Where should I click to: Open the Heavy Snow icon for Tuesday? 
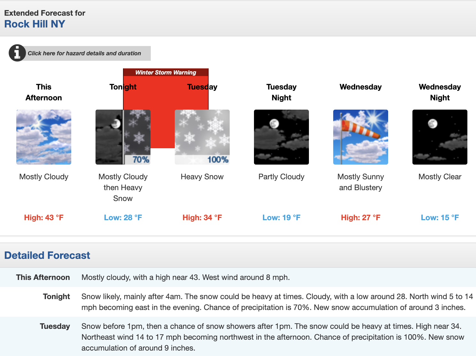tap(202, 137)
